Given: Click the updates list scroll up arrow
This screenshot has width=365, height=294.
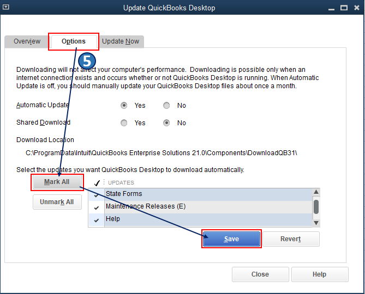Looking at the screenshot, I should (316, 192).
